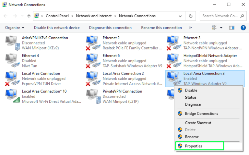This screenshot has width=249, height=155.
Task: Click Diagnose this connection in toolbar
Action: [x=110, y=28]
